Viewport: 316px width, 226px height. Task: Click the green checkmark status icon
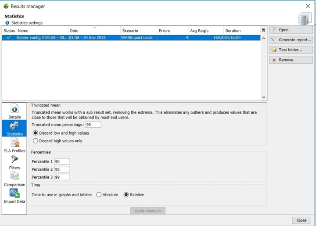click(9, 37)
